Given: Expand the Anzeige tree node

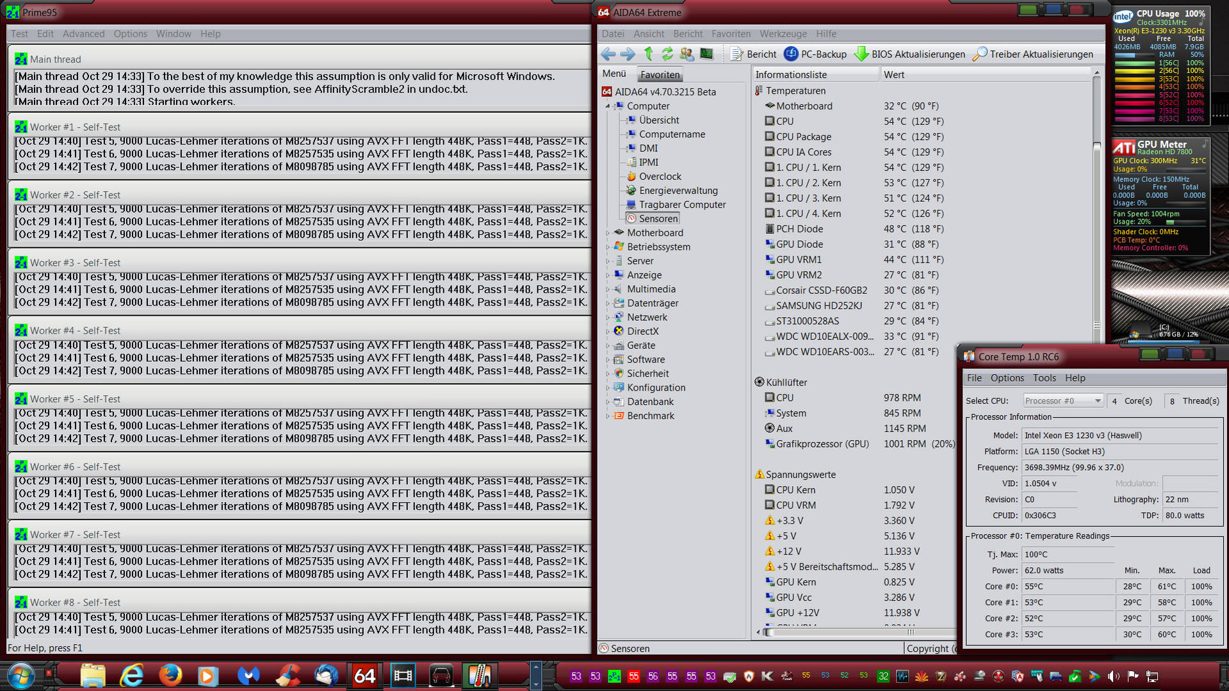Looking at the screenshot, I should (608, 275).
